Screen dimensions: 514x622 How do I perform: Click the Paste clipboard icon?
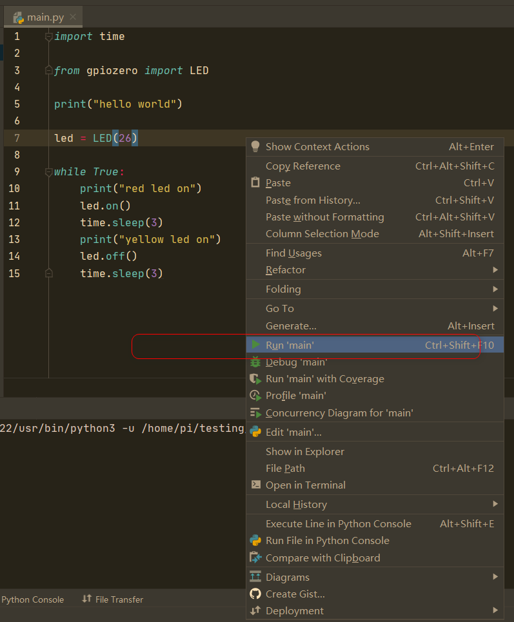[x=256, y=182]
